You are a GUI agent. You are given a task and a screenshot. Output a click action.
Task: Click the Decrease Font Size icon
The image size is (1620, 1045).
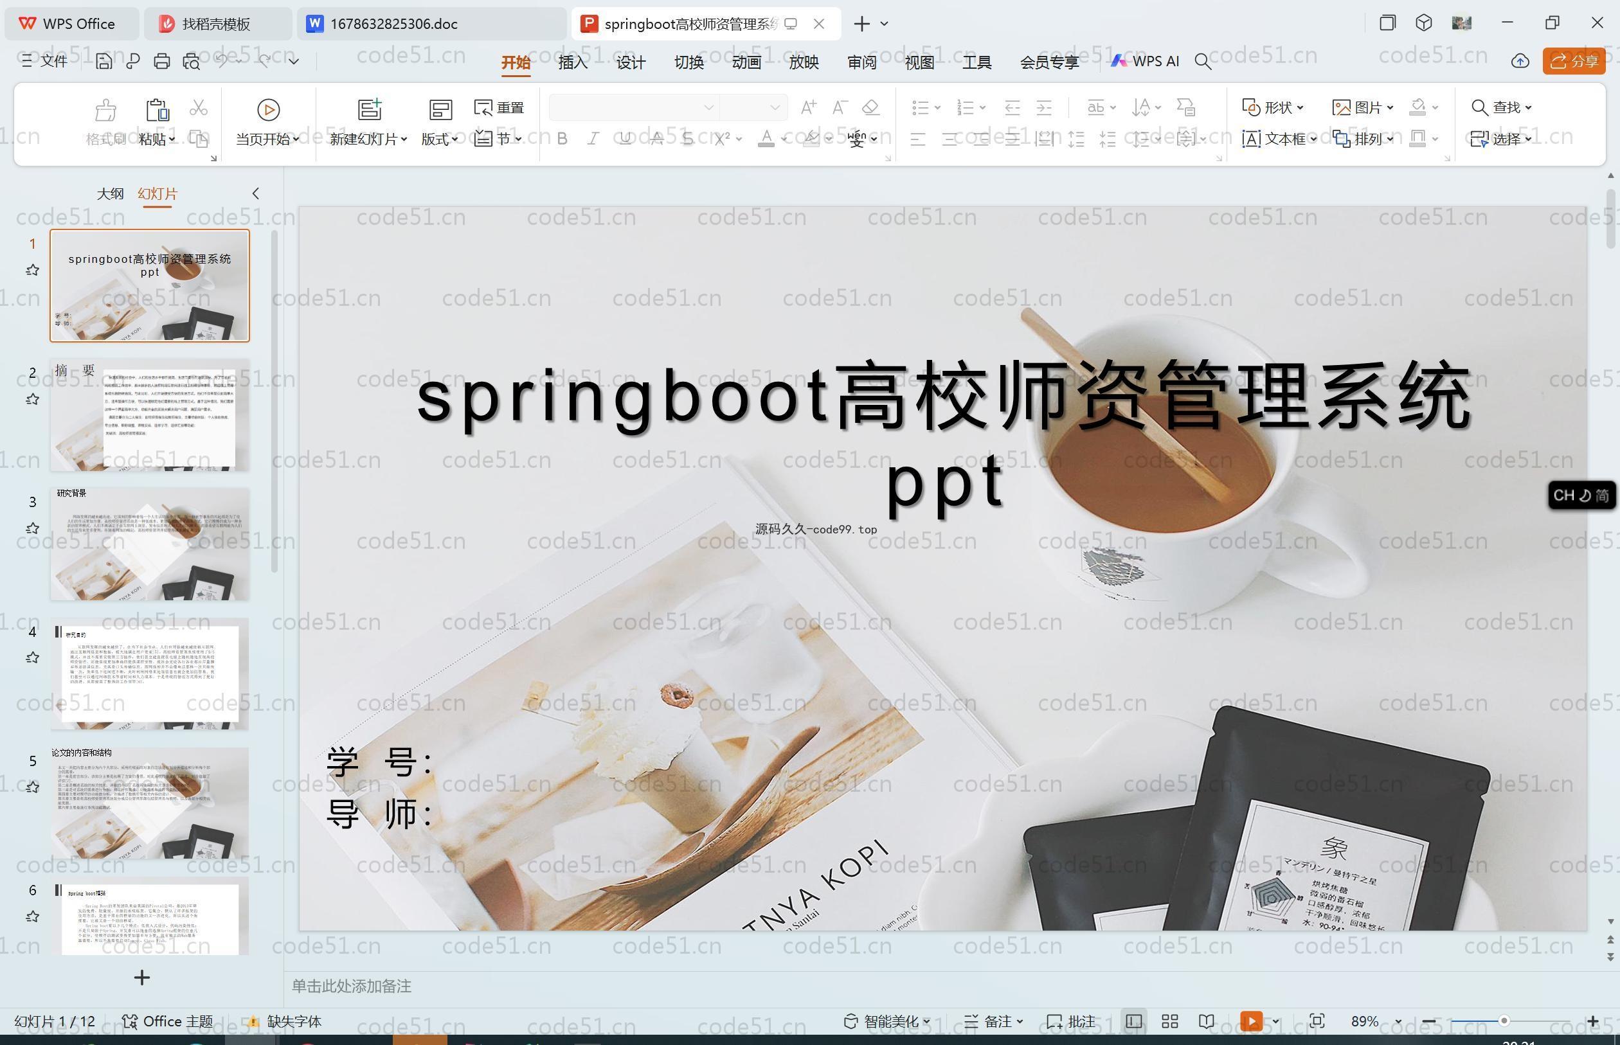tap(840, 107)
